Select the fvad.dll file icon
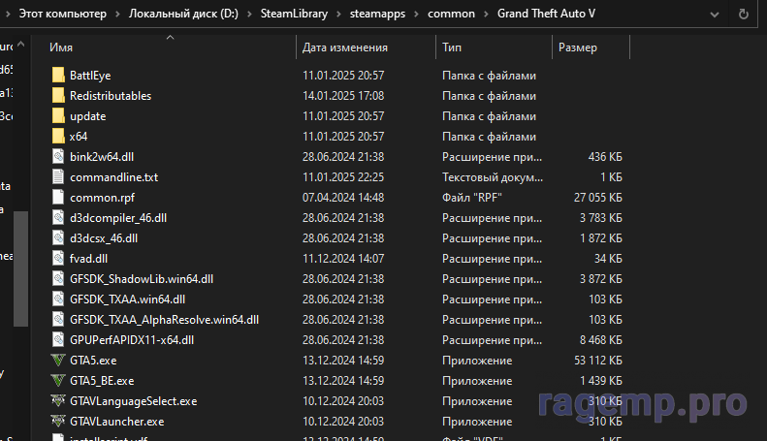Screen dimensions: 767x441 pyautogui.click(x=58, y=259)
